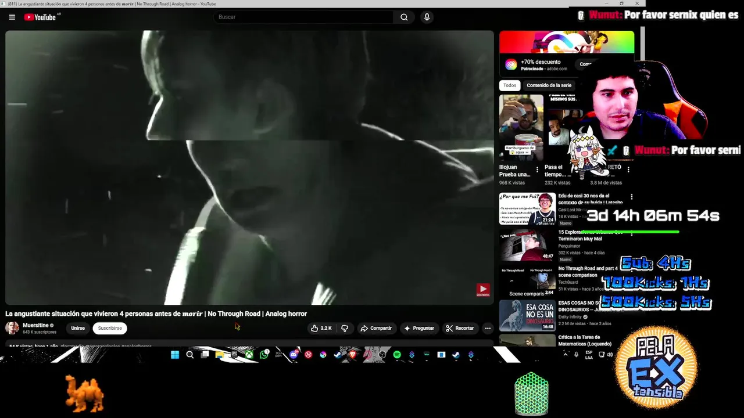The image size is (744, 418).
Task: Focus the Buscar search field
Action: (x=304, y=17)
